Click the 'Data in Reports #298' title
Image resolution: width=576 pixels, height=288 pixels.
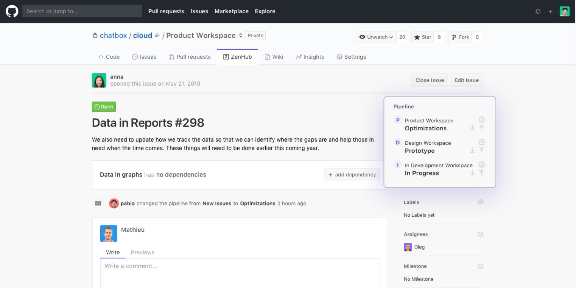148,123
